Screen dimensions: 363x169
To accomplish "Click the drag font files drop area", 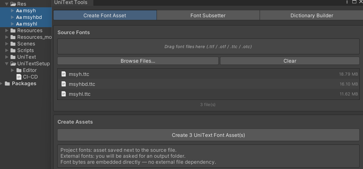I will point(208,46).
